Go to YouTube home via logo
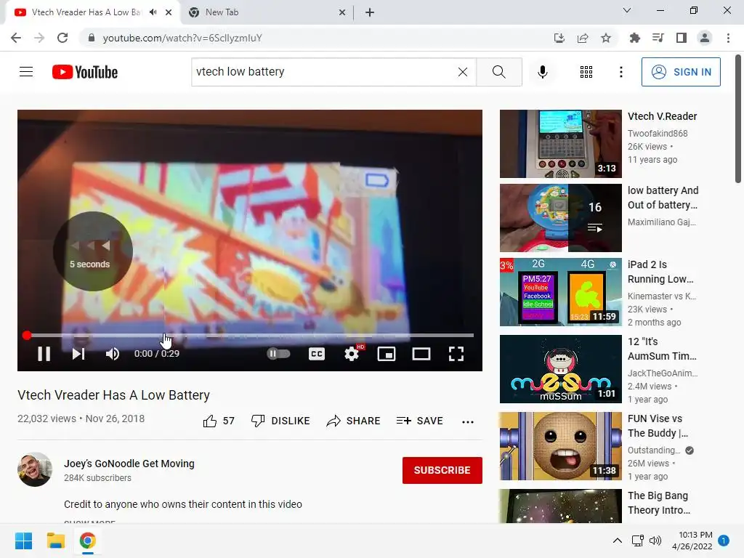 click(x=85, y=72)
